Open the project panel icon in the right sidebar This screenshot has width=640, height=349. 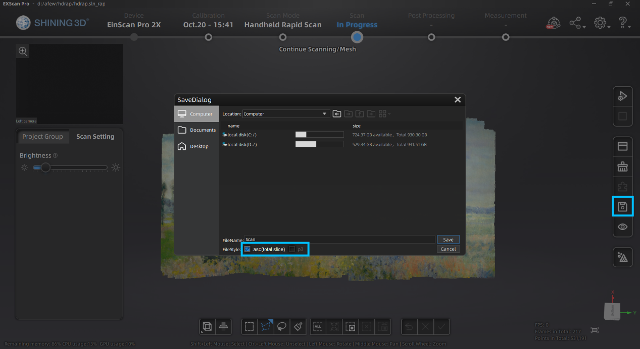623,146
